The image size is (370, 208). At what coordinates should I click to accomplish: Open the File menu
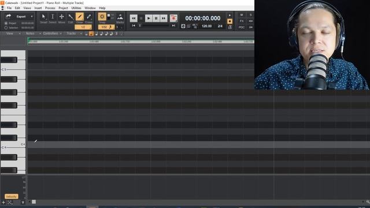9,8
